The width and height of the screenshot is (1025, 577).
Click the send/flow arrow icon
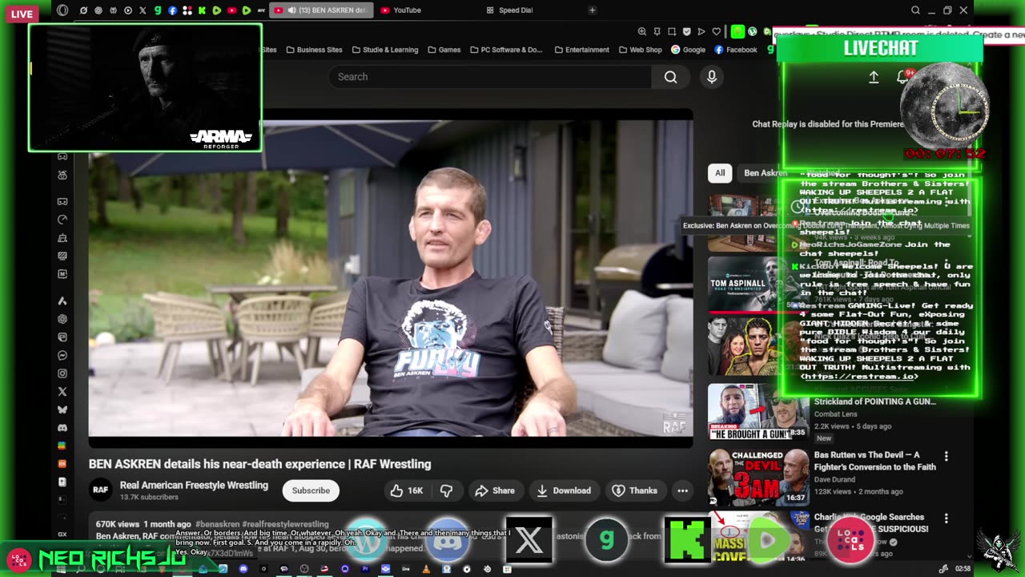point(701,31)
